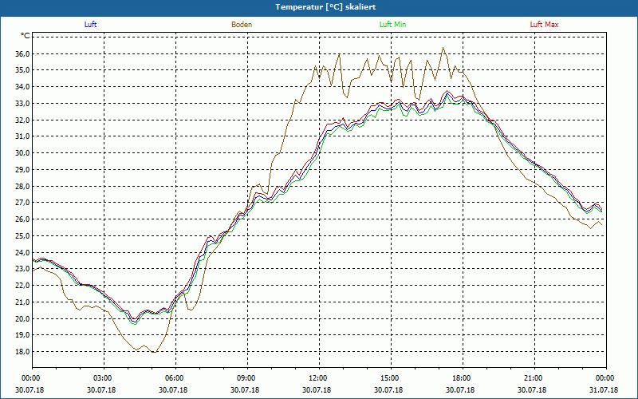Click the chart title 'Temperatur [°C] skaliert'
This screenshot has height=399, width=638.
(x=325, y=7)
